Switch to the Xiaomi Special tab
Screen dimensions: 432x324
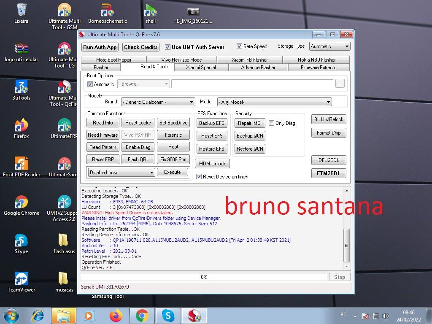201,67
